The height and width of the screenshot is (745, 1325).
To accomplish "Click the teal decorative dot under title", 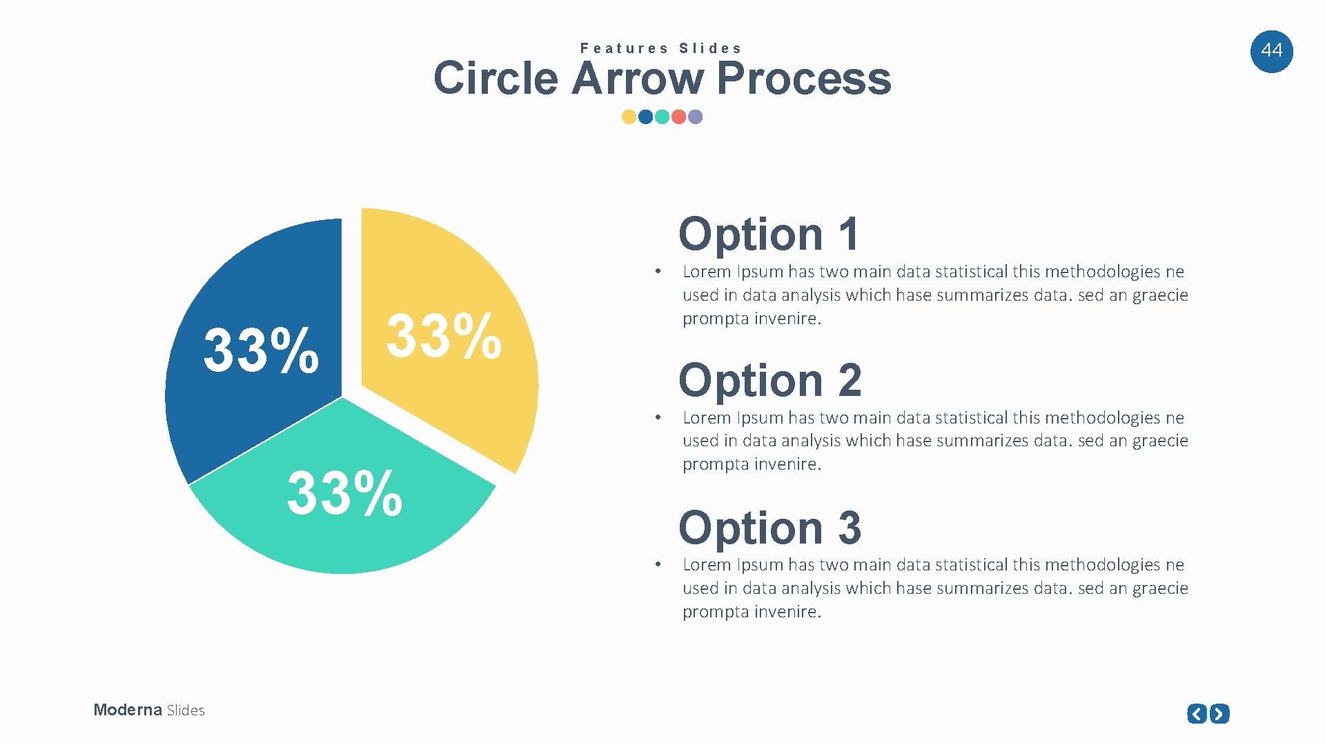I will click(662, 117).
